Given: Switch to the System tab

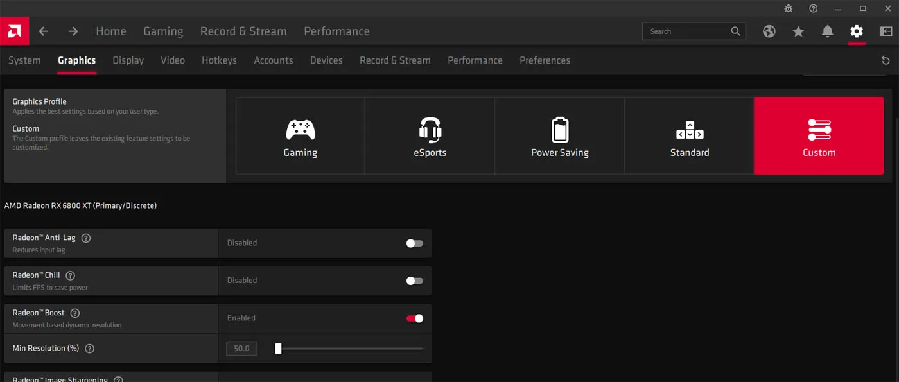Looking at the screenshot, I should (x=24, y=60).
